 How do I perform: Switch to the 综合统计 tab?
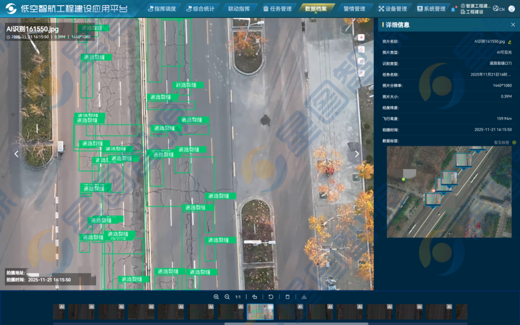click(x=197, y=9)
